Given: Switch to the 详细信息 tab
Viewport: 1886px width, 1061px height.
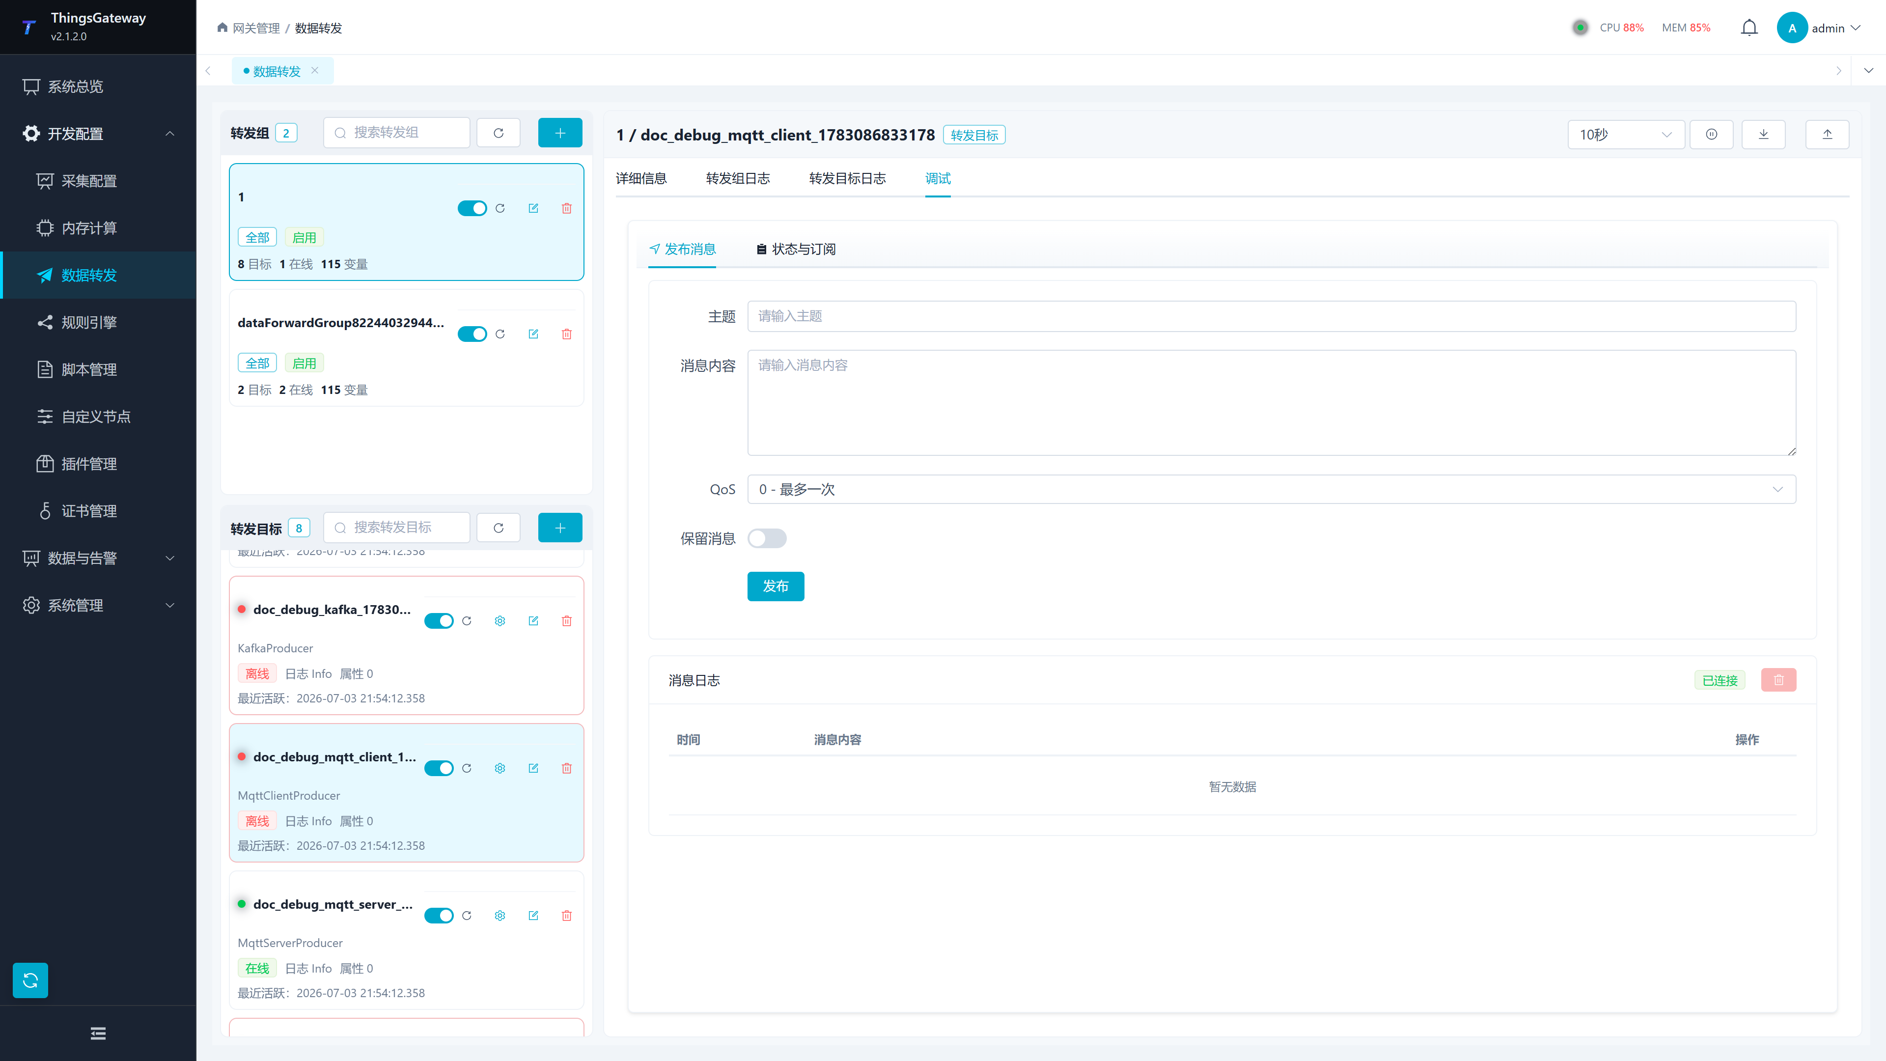Looking at the screenshot, I should [x=640, y=178].
